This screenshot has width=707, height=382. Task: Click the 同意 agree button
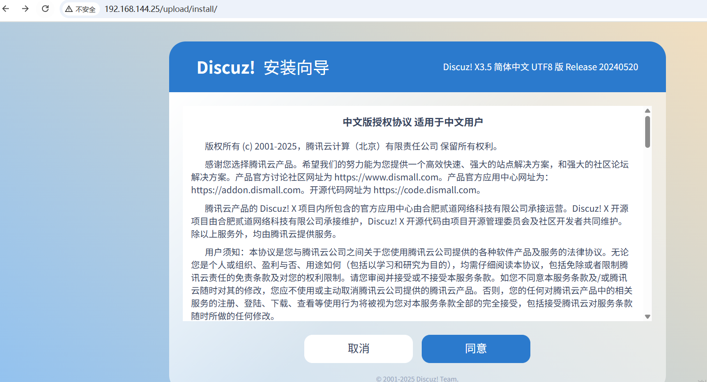click(x=476, y=348)
